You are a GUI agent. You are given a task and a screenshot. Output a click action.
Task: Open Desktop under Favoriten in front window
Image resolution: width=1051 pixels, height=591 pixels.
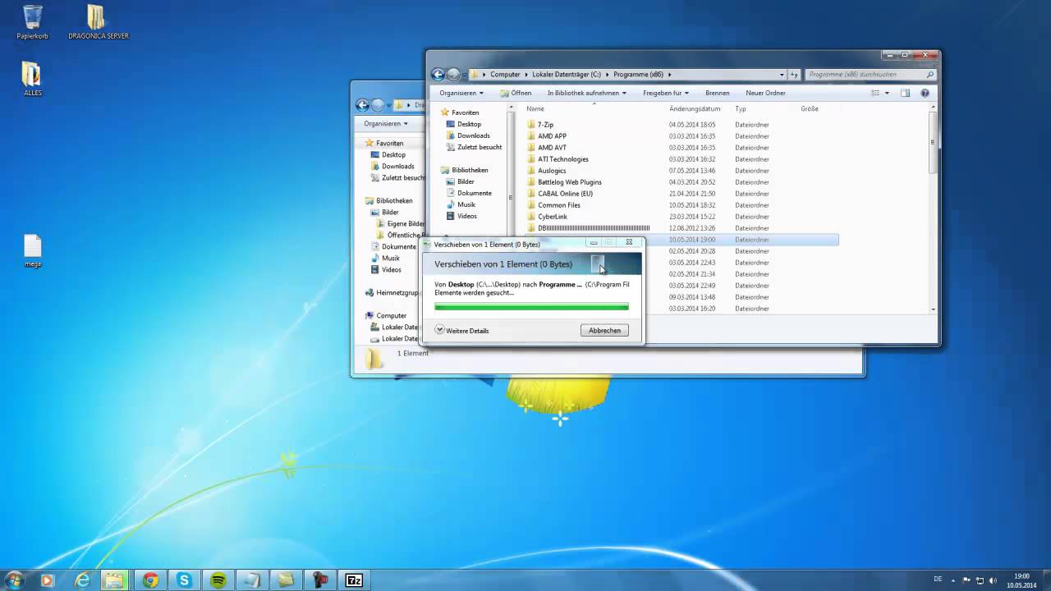coord(469,124)
